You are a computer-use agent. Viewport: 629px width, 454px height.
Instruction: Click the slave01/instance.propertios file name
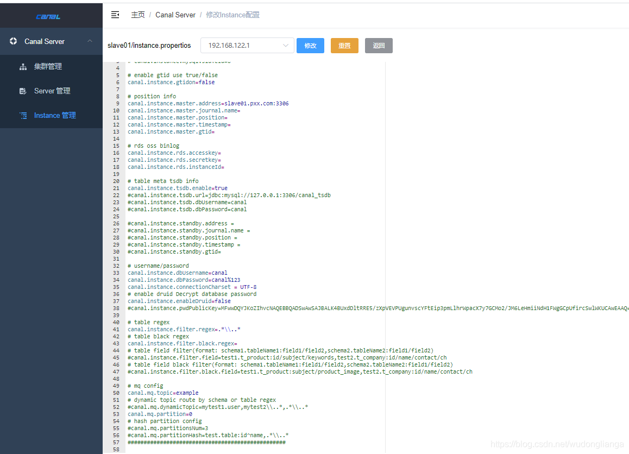[x=149, y=45]
